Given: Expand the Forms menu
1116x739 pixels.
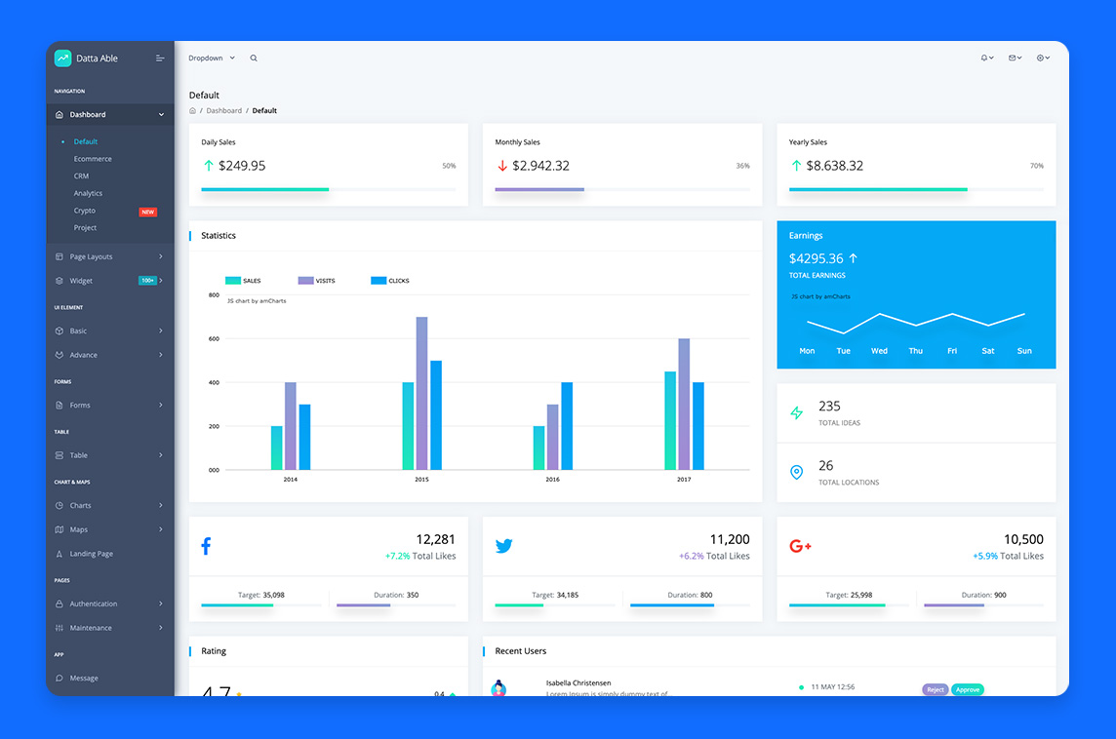Looking at the screenshot, I should coord(110,406).
